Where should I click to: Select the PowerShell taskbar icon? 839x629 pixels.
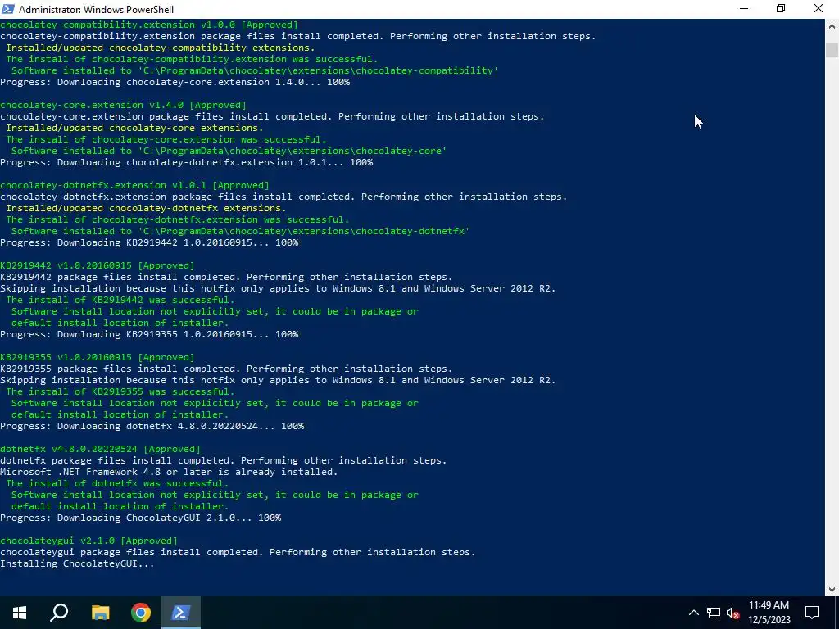click(181, 613)
